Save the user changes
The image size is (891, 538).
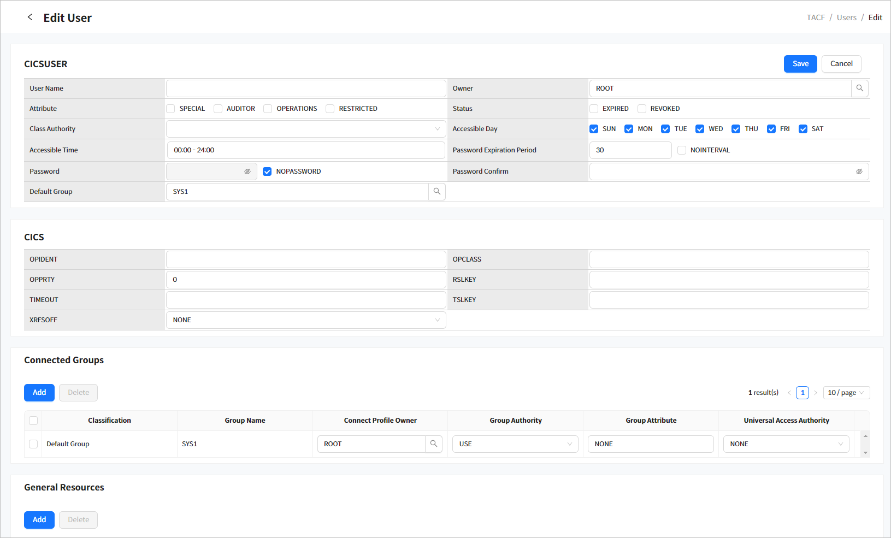click(x=800, y=64)
